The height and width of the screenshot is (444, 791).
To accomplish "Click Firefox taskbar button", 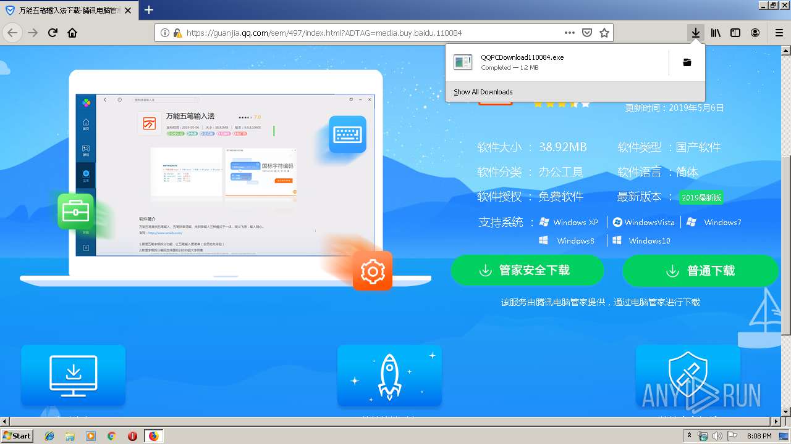I will [153, 436].
